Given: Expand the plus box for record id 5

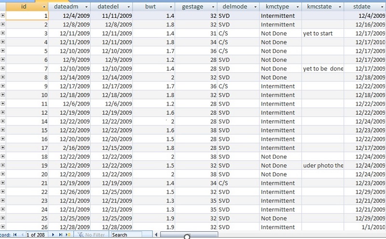Looking at the screenshot, I should (x=3, y=51).
